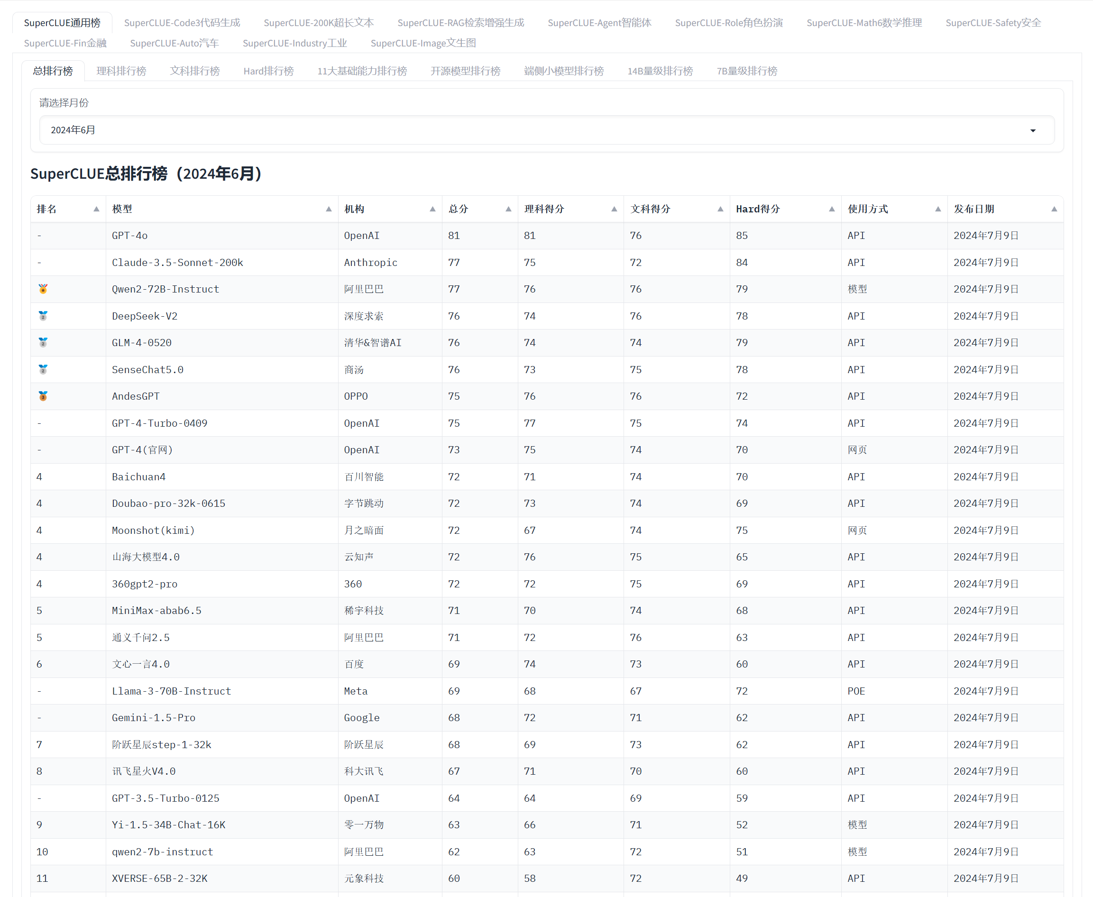Open SuperCLUE-200K超长文本 tab
Screen dimensions: 1093x897
(318, 23)
